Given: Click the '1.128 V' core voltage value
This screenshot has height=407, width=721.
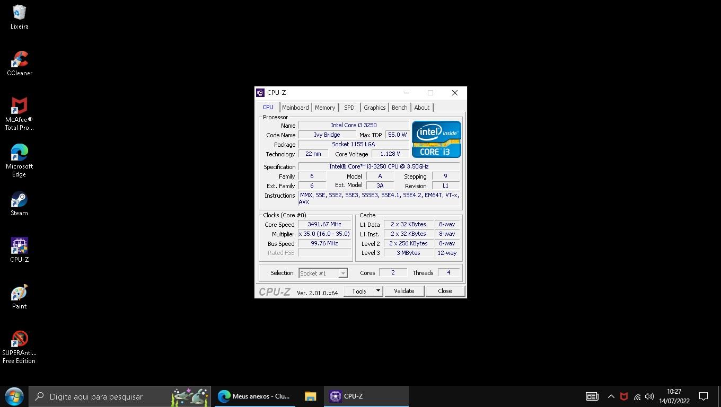Looking at the screenshot, I should (390, 154).
